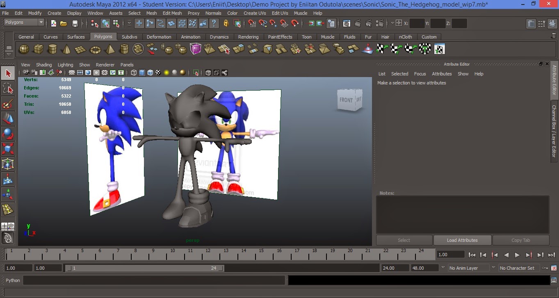Switch to the Rendering shelf tab
The height and width of the screenshot is (298, 559).
pos(248,37)
